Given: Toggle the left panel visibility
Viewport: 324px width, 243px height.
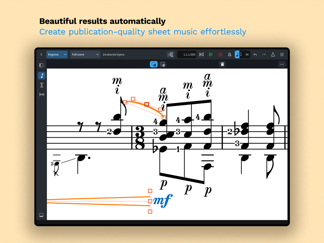Looking at the screenshot, I should (41, 65).
